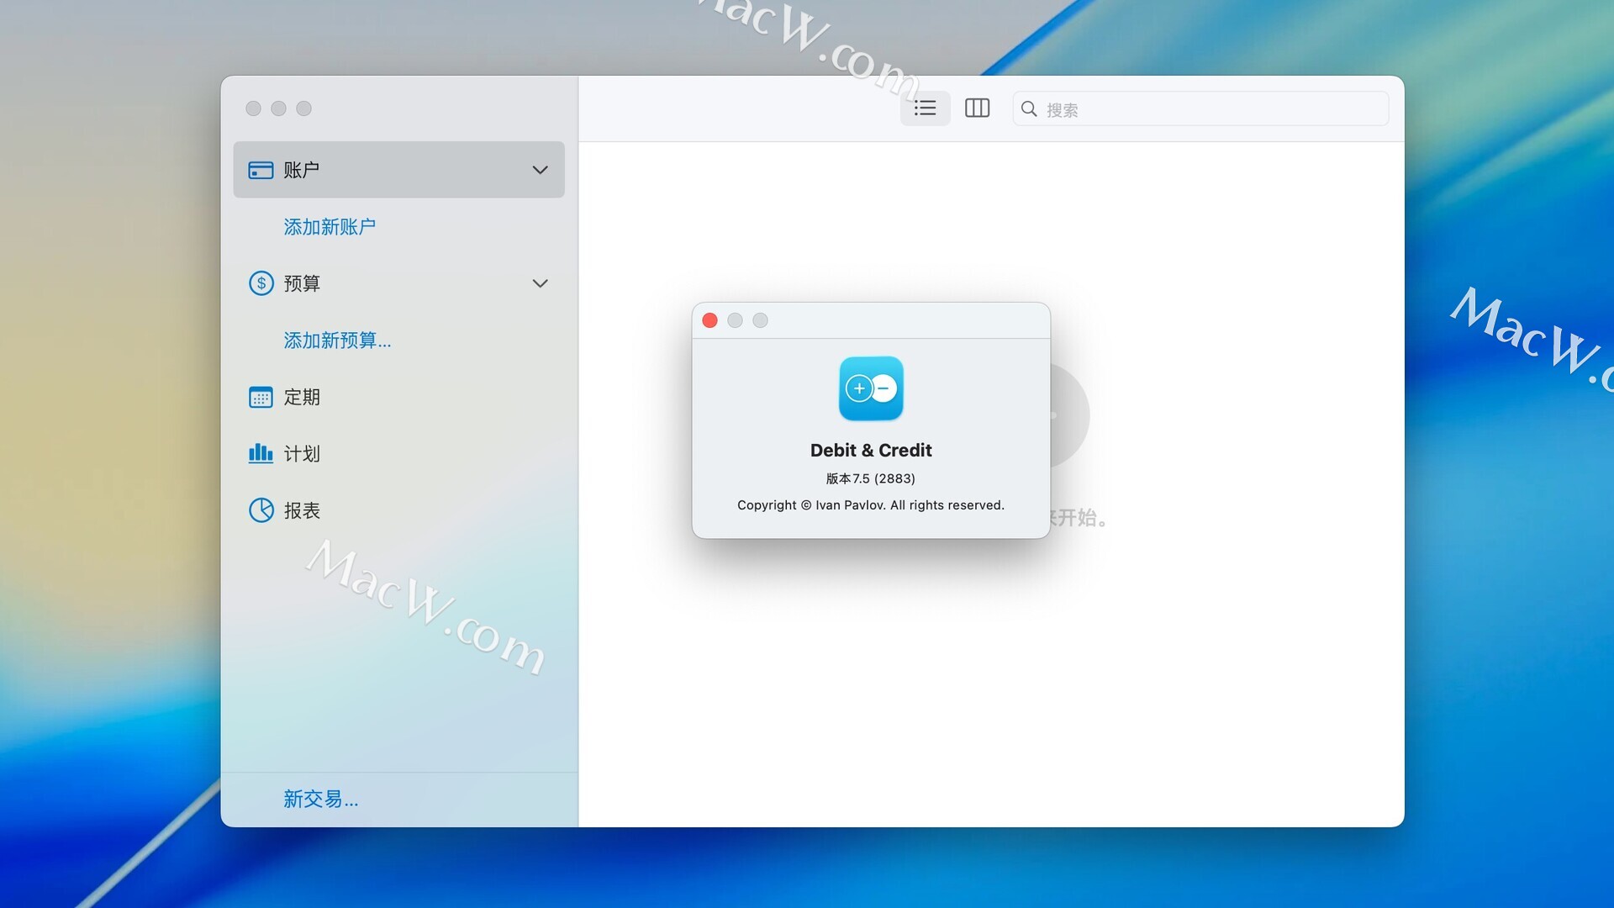
Task: Close the About Debit & Credit dialog
Action: pos(709,320)
